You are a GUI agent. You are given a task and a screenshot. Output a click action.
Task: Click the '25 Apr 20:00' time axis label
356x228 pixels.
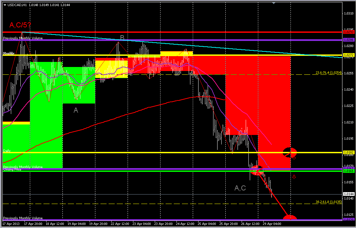tap(229, 224)
